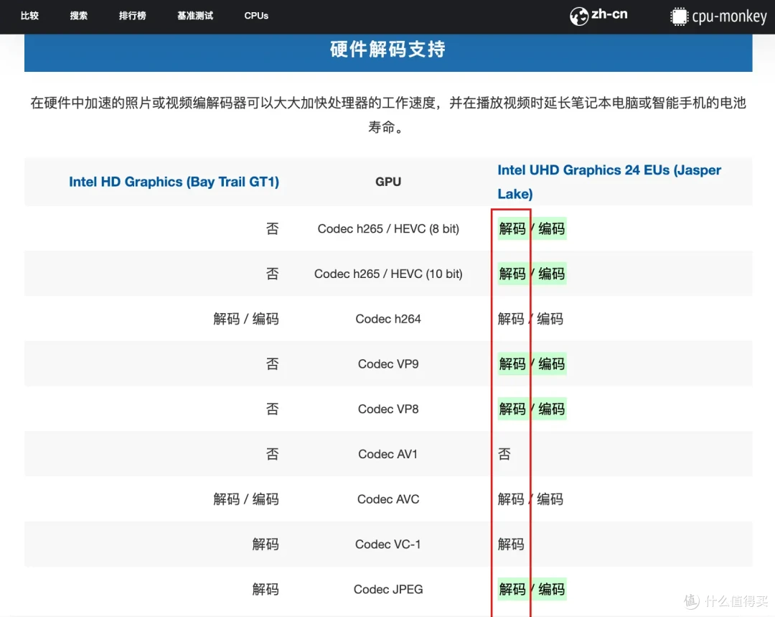
Task: Go to cpu-monkey home via logo text
Action: [730, 17]
